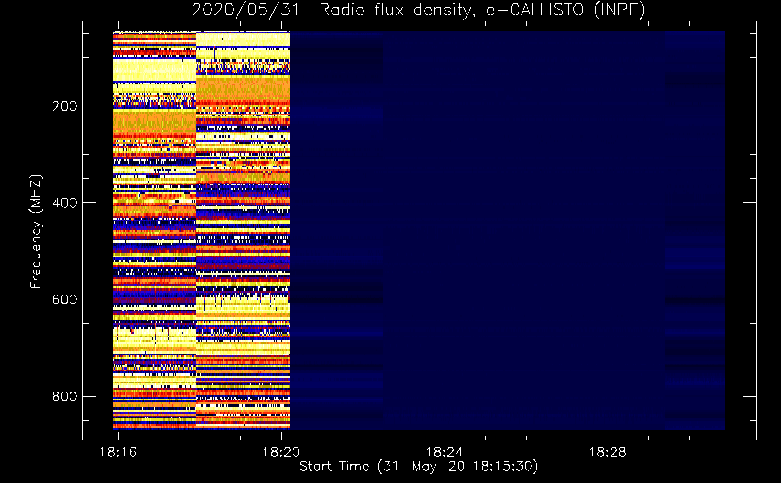Image resolution: width=781 pixels, height=483 pixels.
Task: Click the 400 frequency tick label
Action: (65, 203)
